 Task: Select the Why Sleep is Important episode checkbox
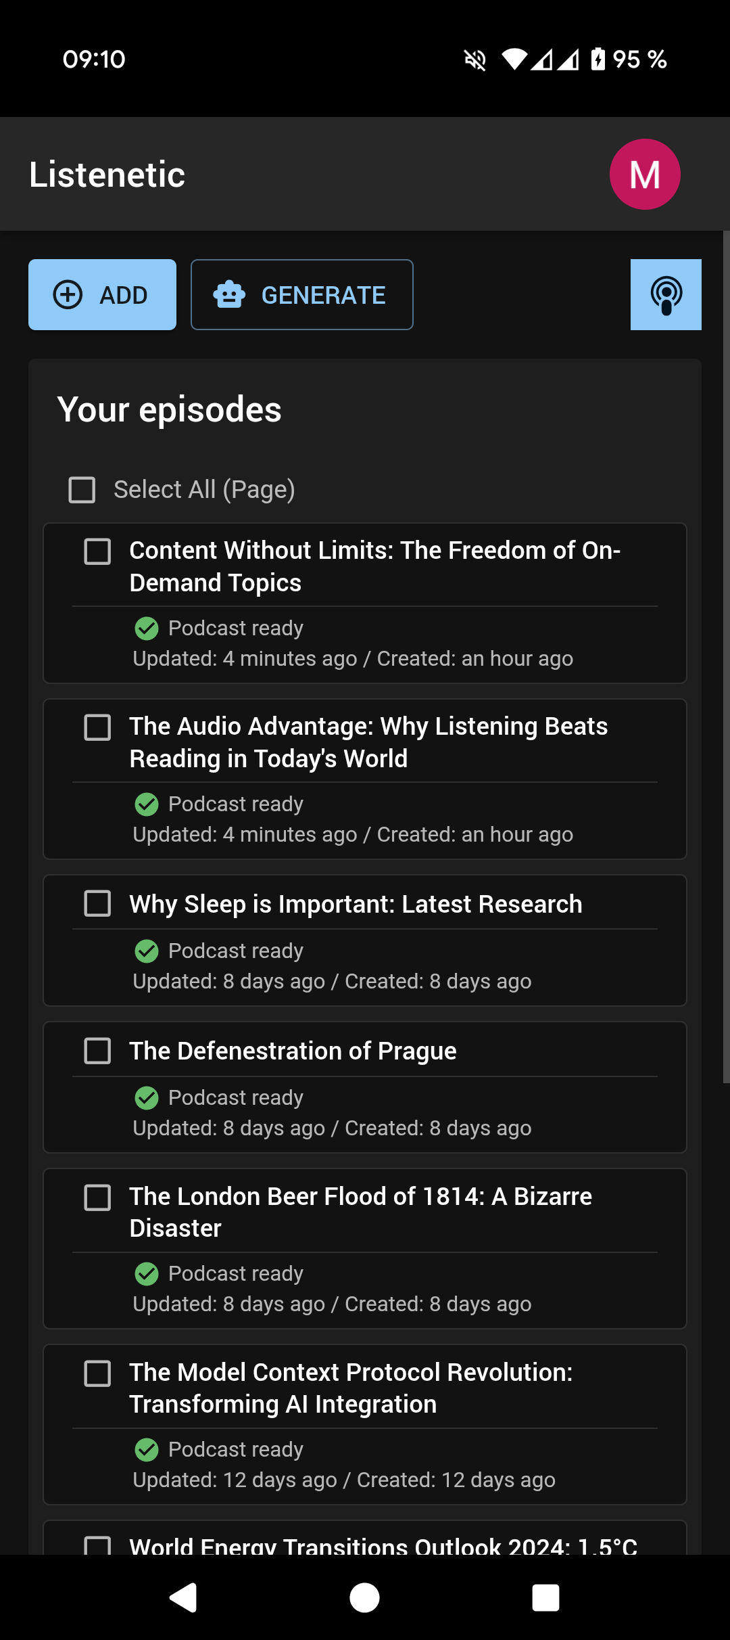coord(97,904)
